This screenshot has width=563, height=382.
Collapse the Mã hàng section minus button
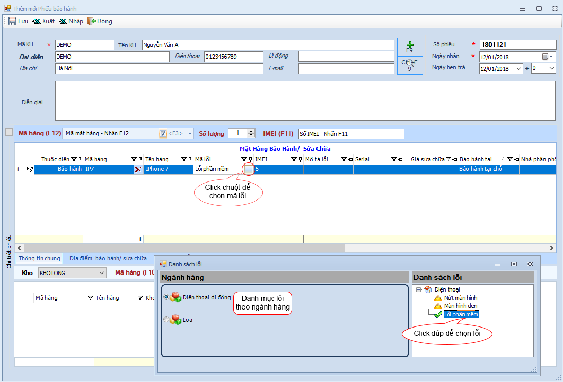coord(9,132)
